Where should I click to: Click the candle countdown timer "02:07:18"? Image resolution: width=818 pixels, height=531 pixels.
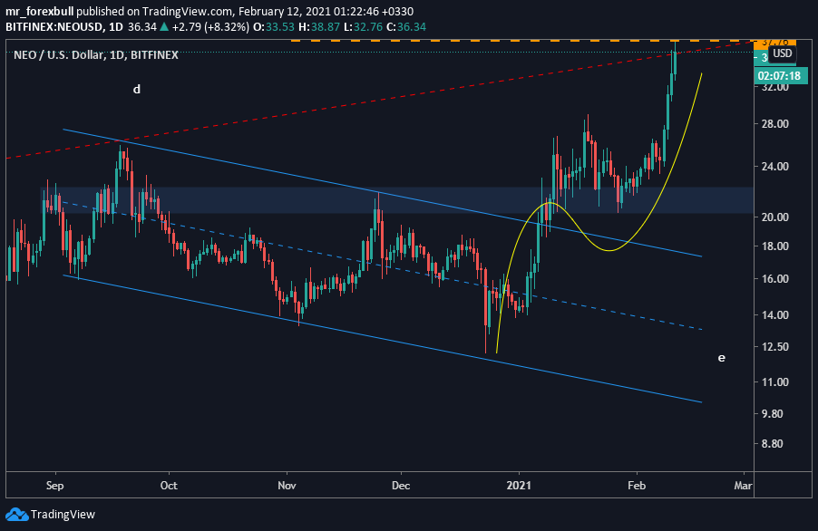click(779, 76)
